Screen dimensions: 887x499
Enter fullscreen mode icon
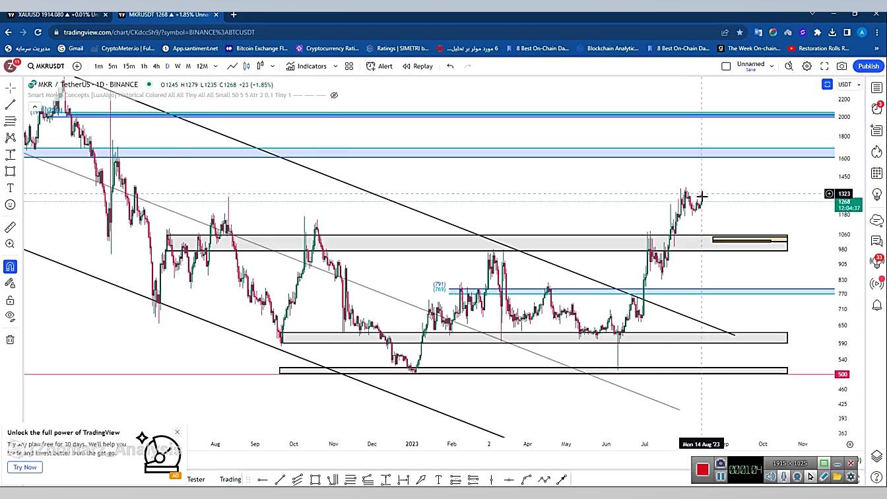coord(824,66)
